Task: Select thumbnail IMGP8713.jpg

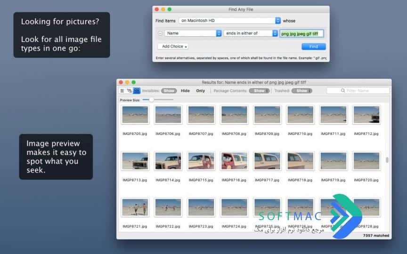Action: point(135,161)
